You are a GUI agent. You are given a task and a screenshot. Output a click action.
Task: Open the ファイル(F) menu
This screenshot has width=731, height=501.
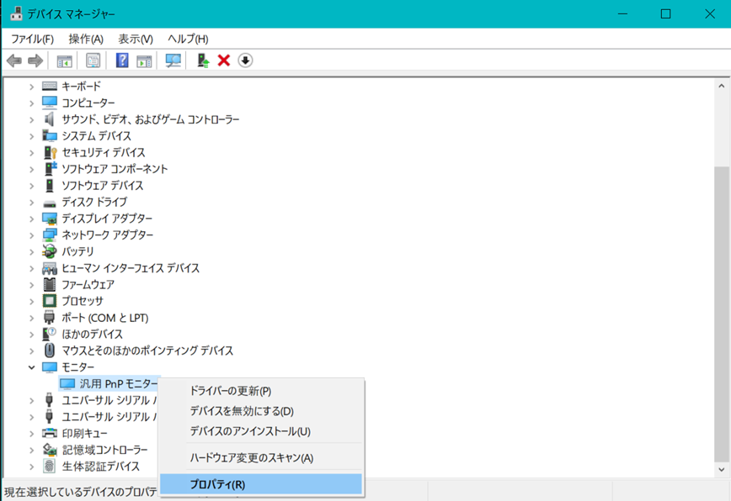(x=32, y=40)
